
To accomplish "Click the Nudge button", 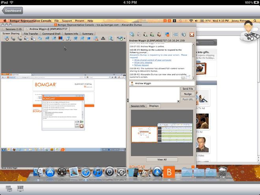I will [188, 94].
